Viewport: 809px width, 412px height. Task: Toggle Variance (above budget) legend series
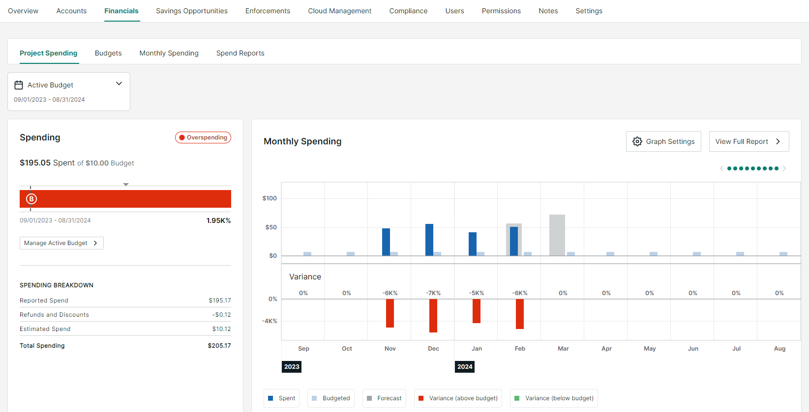pyautogui.click(x=458, y=398)
